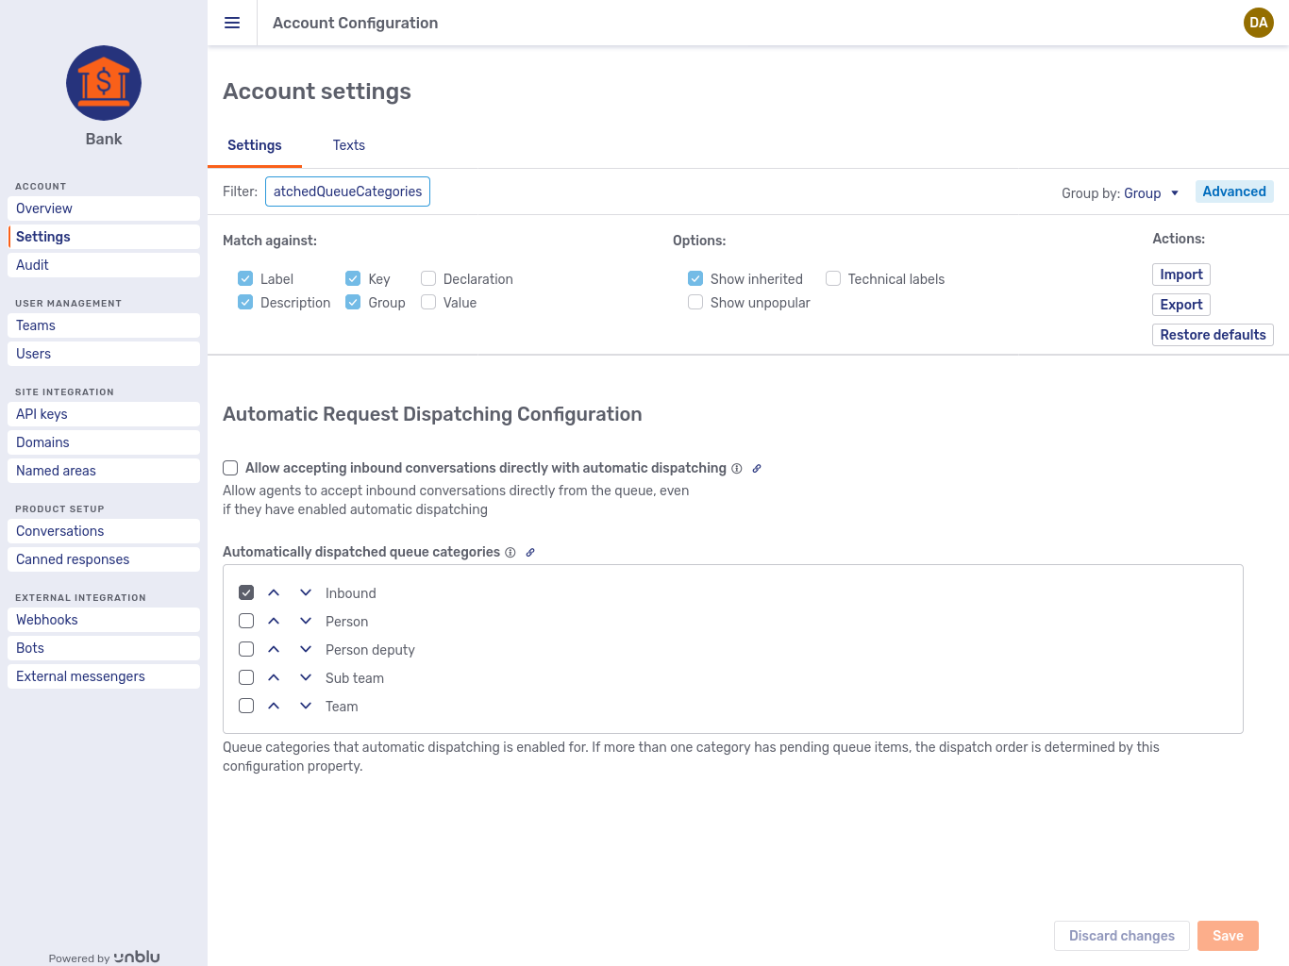The width and height of the screenshot is (1289, 966).
Task: Navigate to API keys page
Action: [x=42, y=414]
